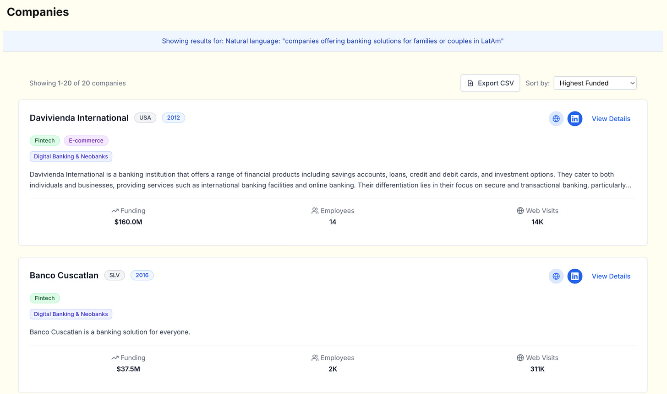Click the 2016 founding year tag
Viewport: 667px width, 394px height.
coord(142,275)
